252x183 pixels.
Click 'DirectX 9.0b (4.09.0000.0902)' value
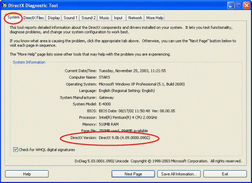click(124, 138)
